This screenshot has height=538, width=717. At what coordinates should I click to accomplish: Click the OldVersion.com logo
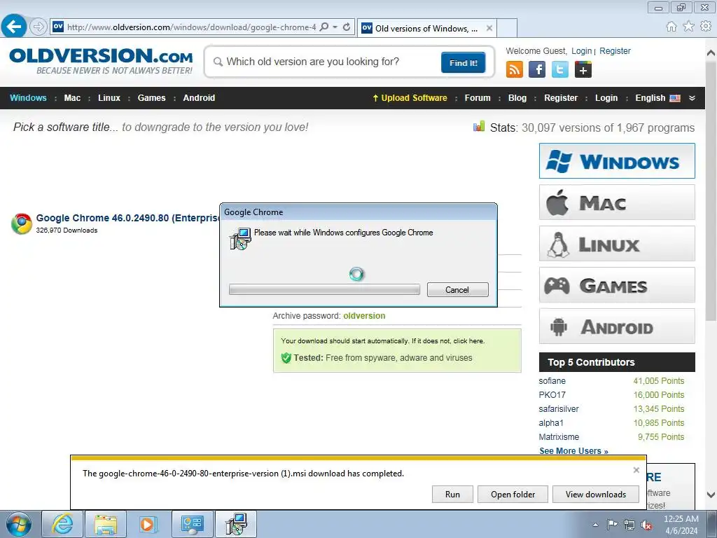coord(101,61)
